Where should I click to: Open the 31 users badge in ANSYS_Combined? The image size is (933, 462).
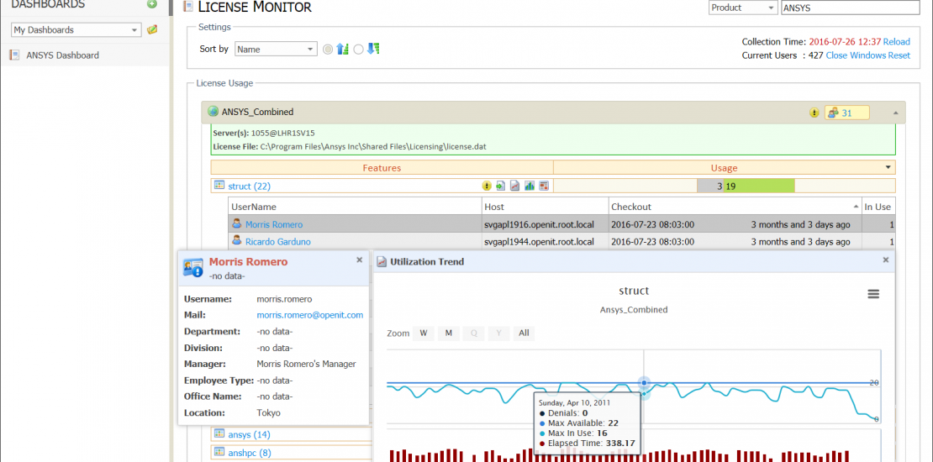tap(846, 113)
